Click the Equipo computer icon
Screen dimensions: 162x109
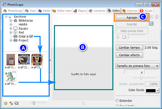[x=15, y=29]
